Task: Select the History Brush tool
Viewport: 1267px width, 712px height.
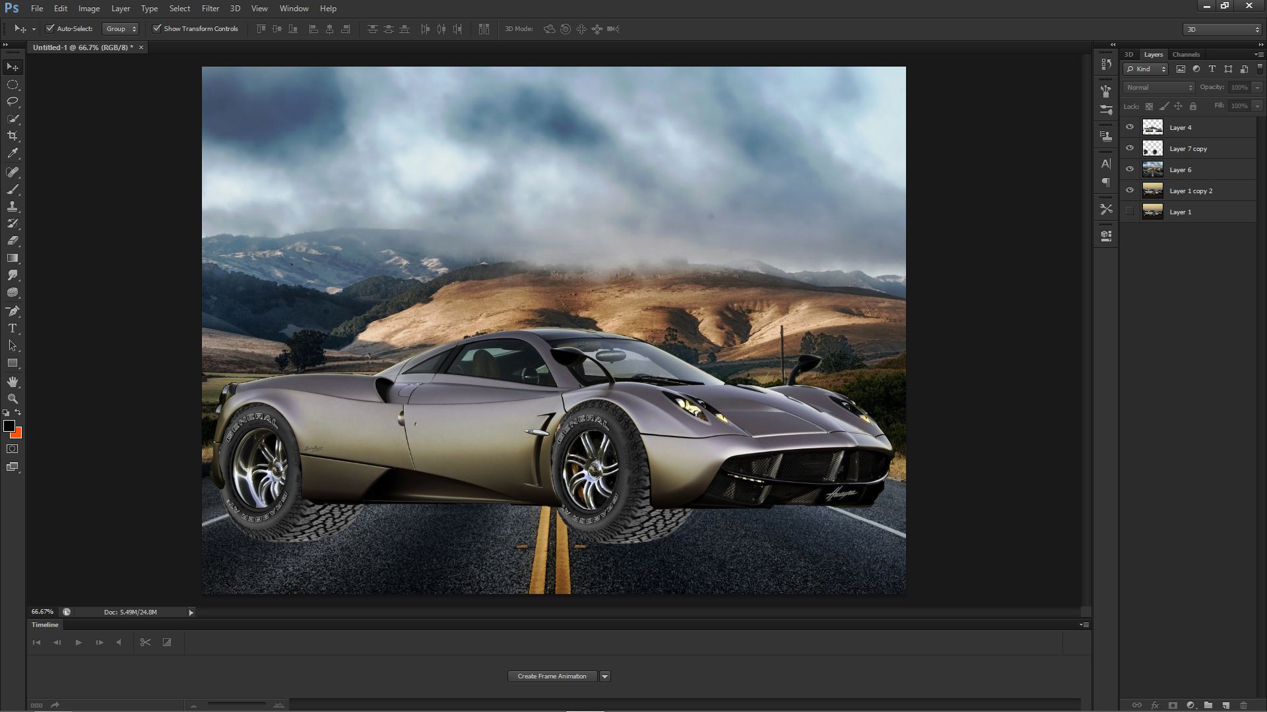Action: [x=13, y=223]
